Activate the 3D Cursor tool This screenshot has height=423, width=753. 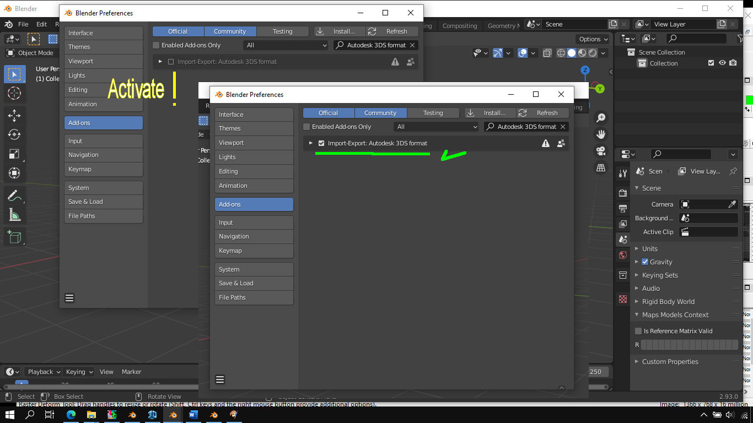14,93
